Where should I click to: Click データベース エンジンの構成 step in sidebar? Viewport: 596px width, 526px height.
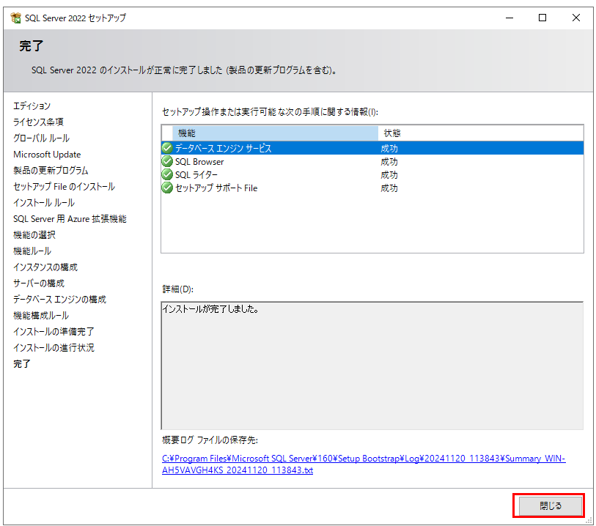click(59, 300)
